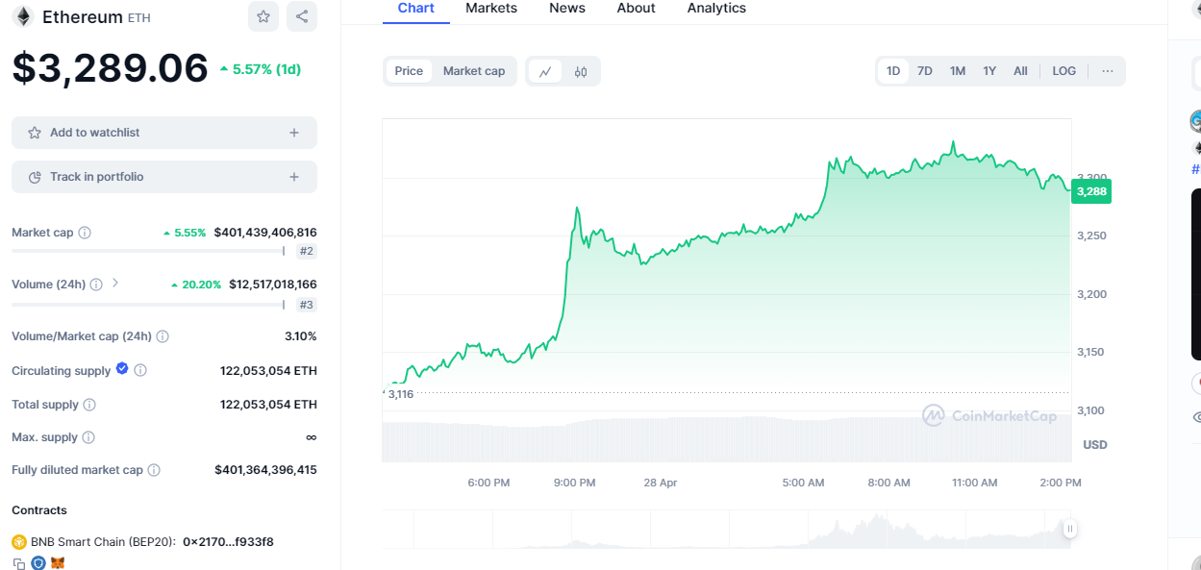Viewport: 1201px width, 570px height.
Task: Click the Max. supply info icon
Action: tap(88, 437)
